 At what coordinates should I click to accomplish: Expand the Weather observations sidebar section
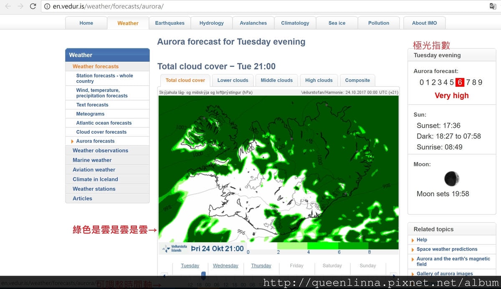click(100, 150)
